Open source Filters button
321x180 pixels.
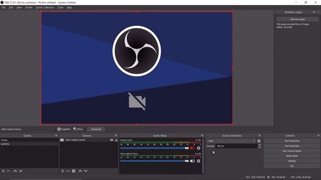[78, 129]
